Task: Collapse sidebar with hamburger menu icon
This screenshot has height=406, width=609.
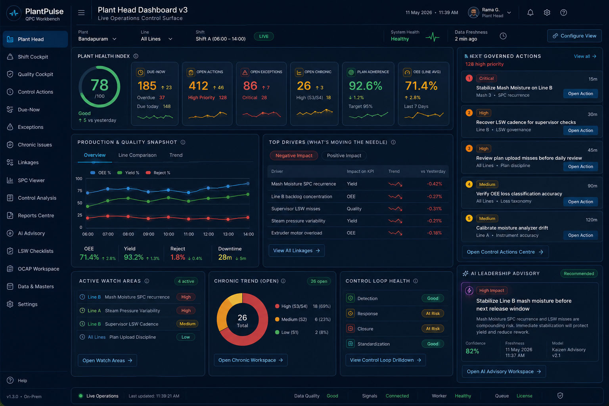Action: 81,13
